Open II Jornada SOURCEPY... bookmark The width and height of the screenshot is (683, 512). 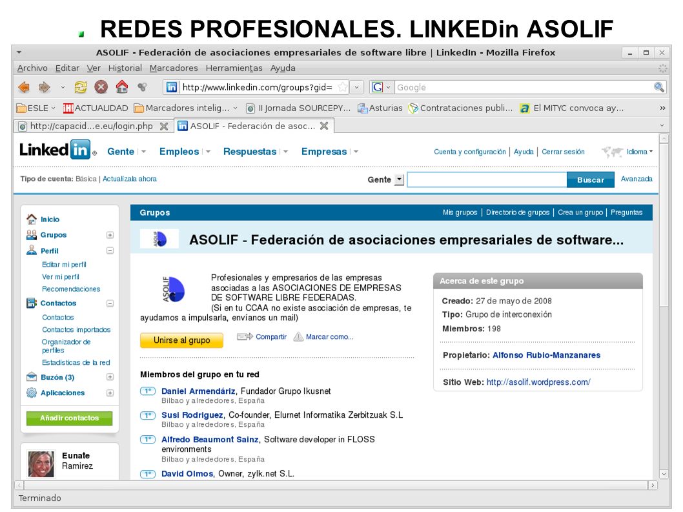tap(298, 108)
